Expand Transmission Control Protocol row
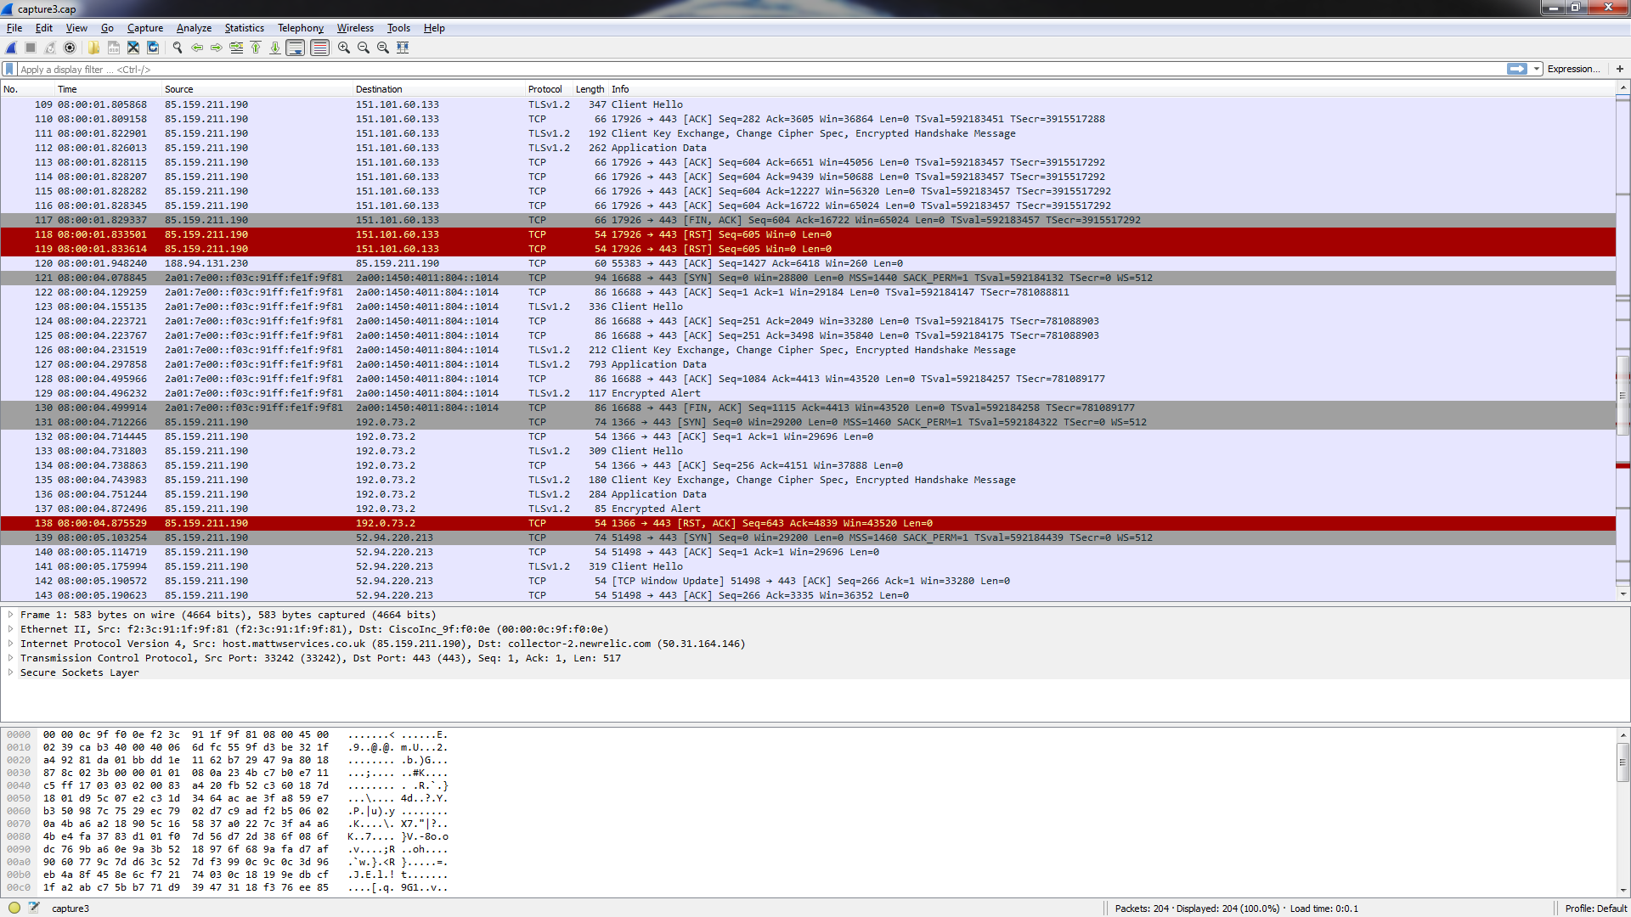1631x917 pixels. 10,658
